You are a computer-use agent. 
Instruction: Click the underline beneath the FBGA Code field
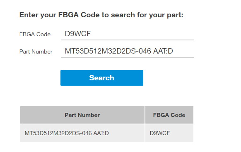[128, 40]
